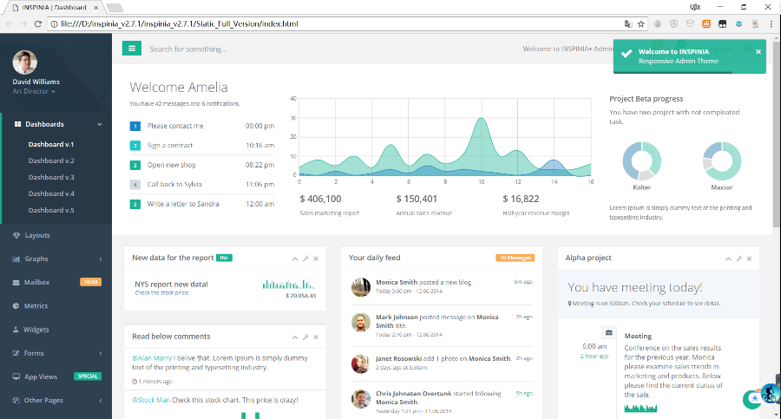Image resolution: width=781 pixels, height=419 pixels.
Task: Click the browser back arrow
Action: pos(10,23)
